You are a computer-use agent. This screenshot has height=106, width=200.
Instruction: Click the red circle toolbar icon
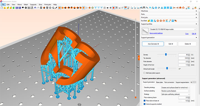coord(114,8)
